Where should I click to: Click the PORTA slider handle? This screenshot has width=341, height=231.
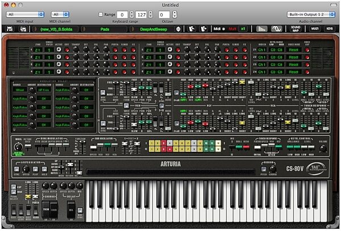[35, 197]
